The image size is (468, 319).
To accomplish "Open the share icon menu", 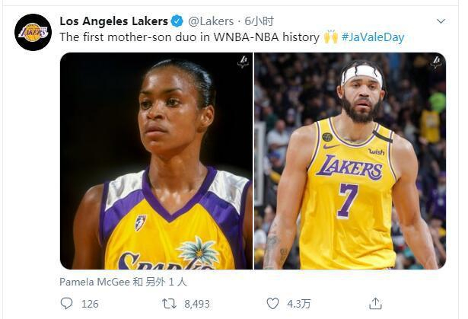I will (375, 303).
